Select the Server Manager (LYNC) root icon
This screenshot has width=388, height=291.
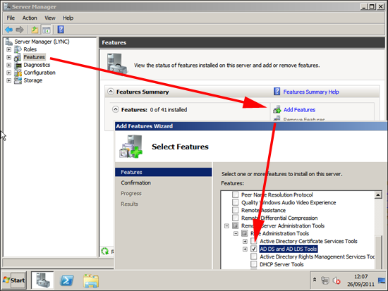click(9, 42)
